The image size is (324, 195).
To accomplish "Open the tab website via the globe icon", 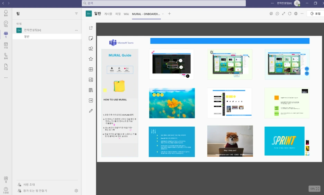I will coord(296,13).
